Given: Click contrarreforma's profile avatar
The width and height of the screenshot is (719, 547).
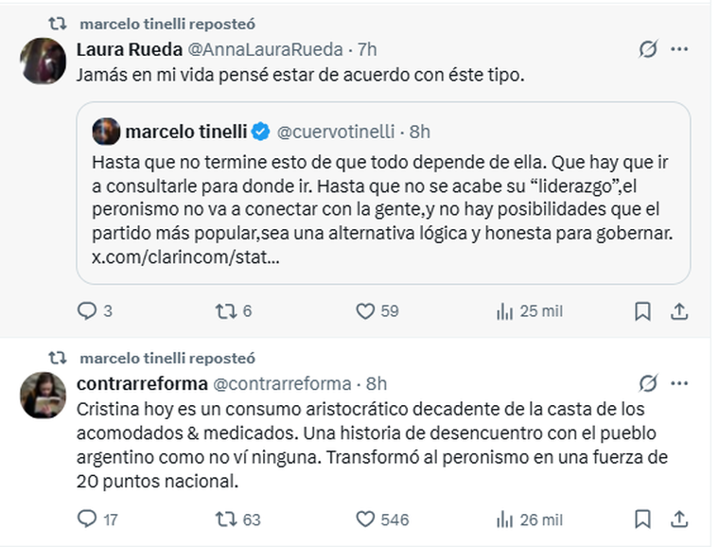Looking at the screenshot, I should (43, 395).
